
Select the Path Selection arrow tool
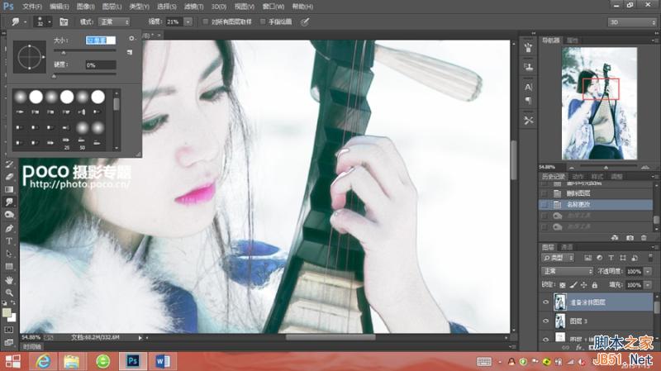(9, 254)
